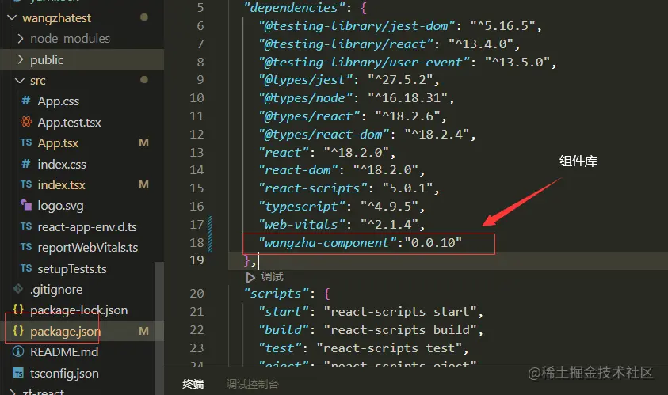The image size is (668, 395).
Task: Select the wangzhatest root folder name
Action: [57, 18]
